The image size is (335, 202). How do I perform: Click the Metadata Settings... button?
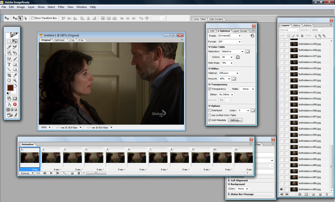point(235,120)
